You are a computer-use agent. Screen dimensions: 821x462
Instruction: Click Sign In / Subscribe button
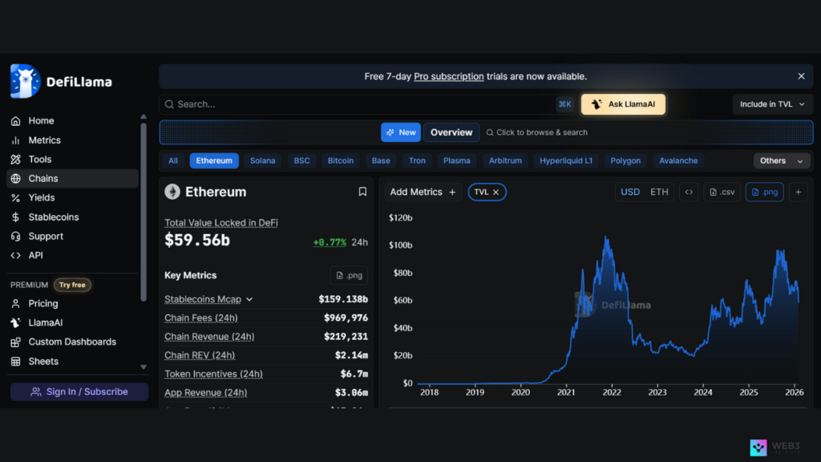tap(79, 391)
